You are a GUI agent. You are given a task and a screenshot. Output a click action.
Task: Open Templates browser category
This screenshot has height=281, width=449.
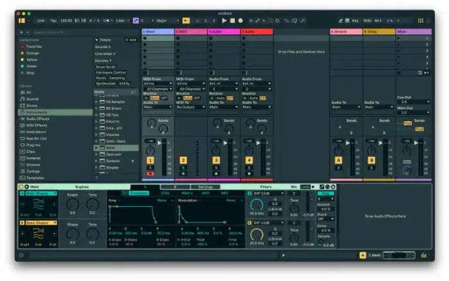pos(55,178)
